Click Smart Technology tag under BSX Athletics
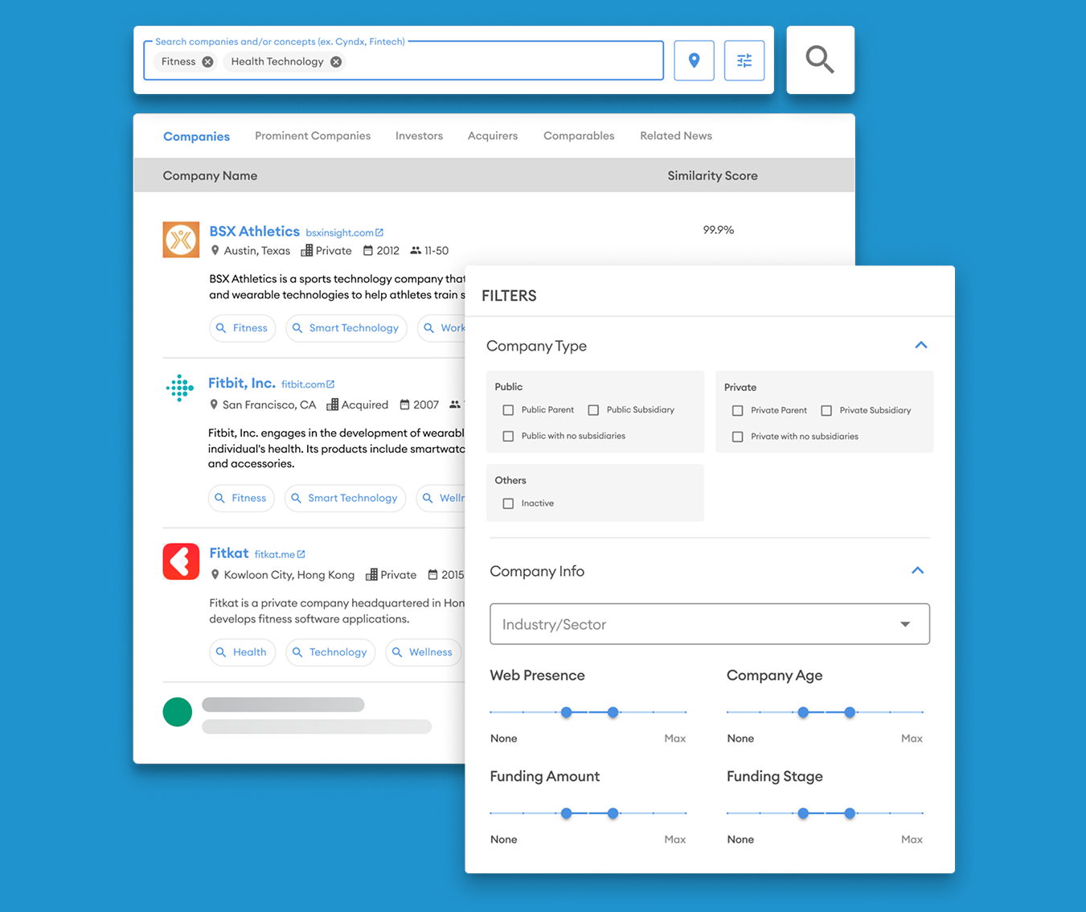The image size is (1086, 912). click(346, 328)
